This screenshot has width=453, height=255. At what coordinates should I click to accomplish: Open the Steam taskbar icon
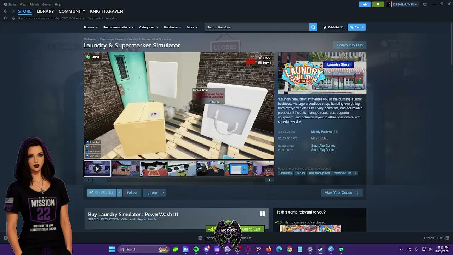320,249
